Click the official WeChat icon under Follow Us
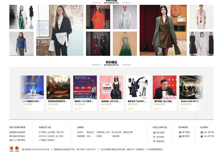 click(155, 137)
